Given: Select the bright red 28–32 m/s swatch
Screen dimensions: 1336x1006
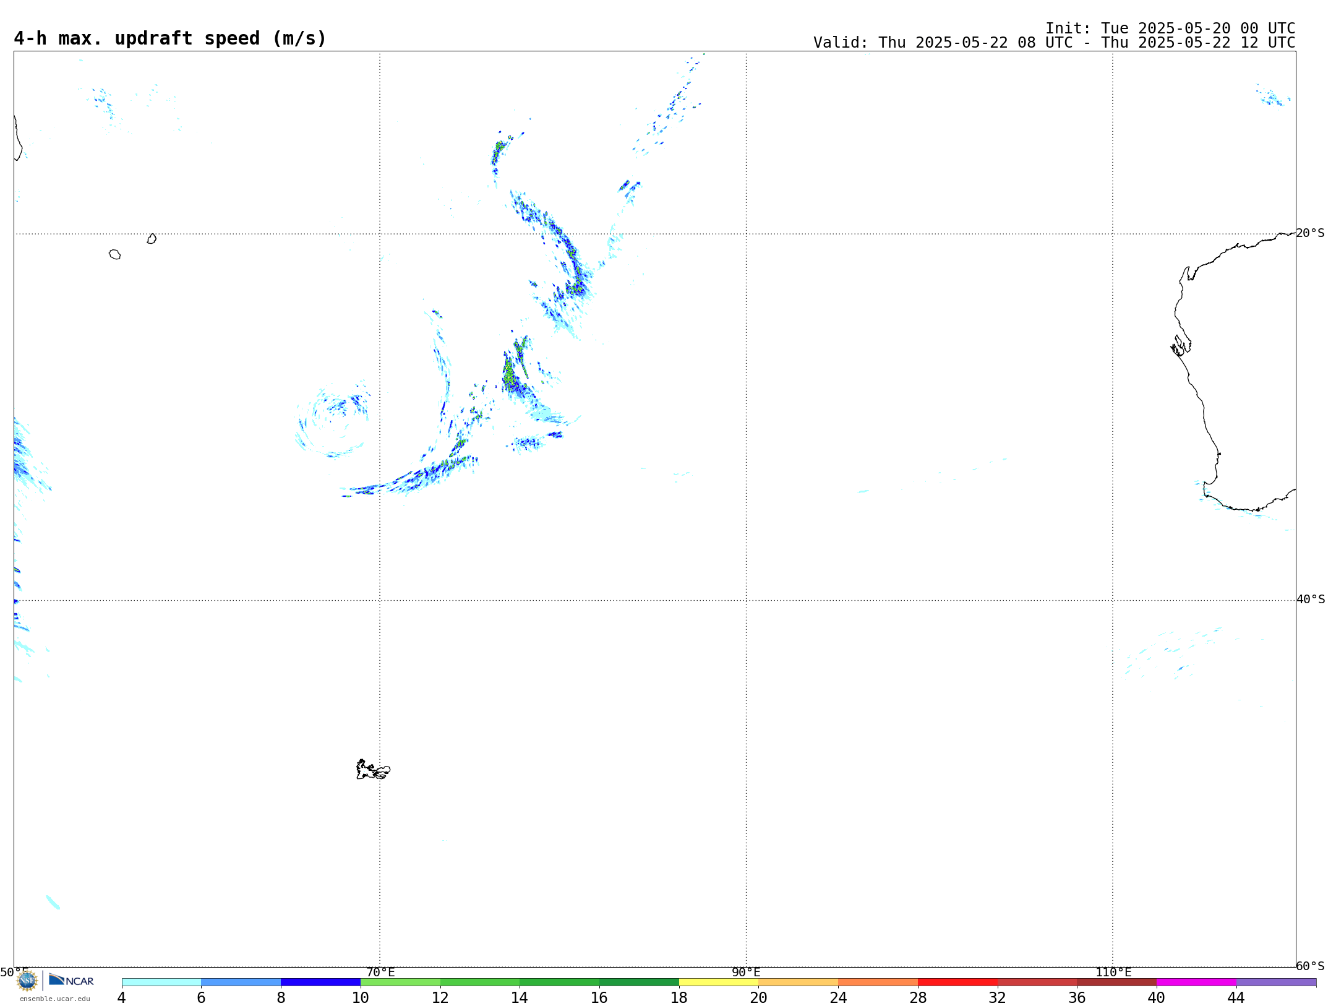Looking at the screenshot, I should click(x=957, y=982).
